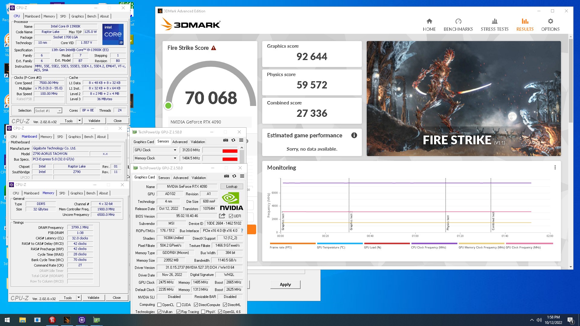Click the 3DMark icon in the taskbar

click(x=67, y=320)
